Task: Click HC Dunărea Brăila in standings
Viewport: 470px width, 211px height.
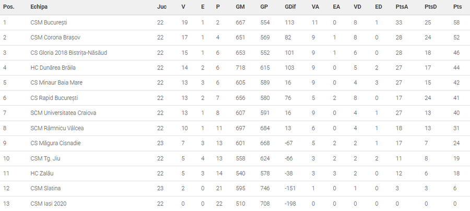Action: [54, 68]
